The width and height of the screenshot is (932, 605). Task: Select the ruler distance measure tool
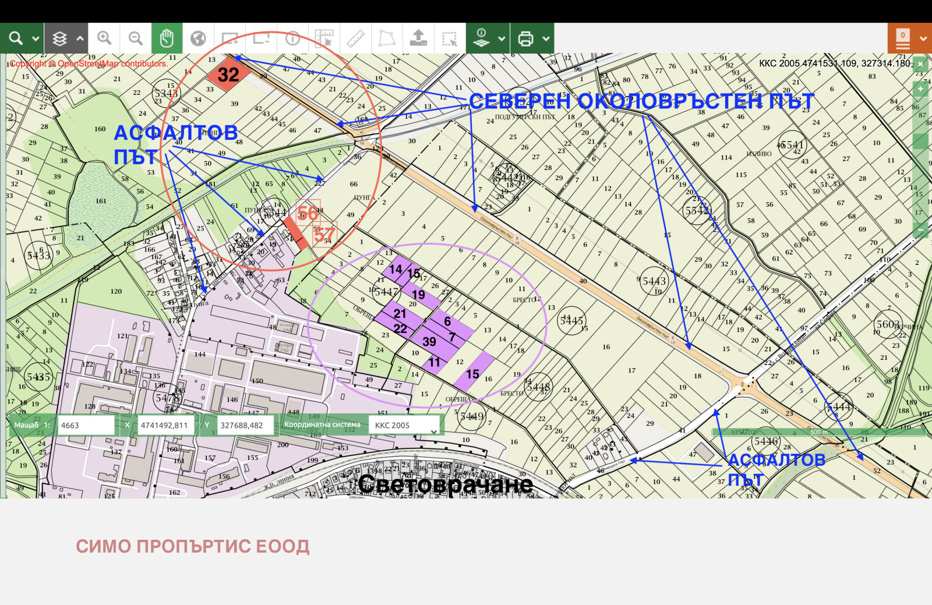pyautogui.click(x=355, y=38)
